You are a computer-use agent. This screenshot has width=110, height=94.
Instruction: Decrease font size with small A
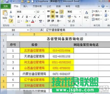pyautogui.click(x=39, y=17)
